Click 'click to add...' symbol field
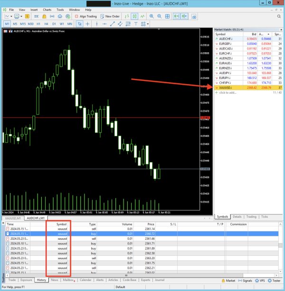This screenshot has height=291, width=285. pyautogui.click(x=228, y=92)
